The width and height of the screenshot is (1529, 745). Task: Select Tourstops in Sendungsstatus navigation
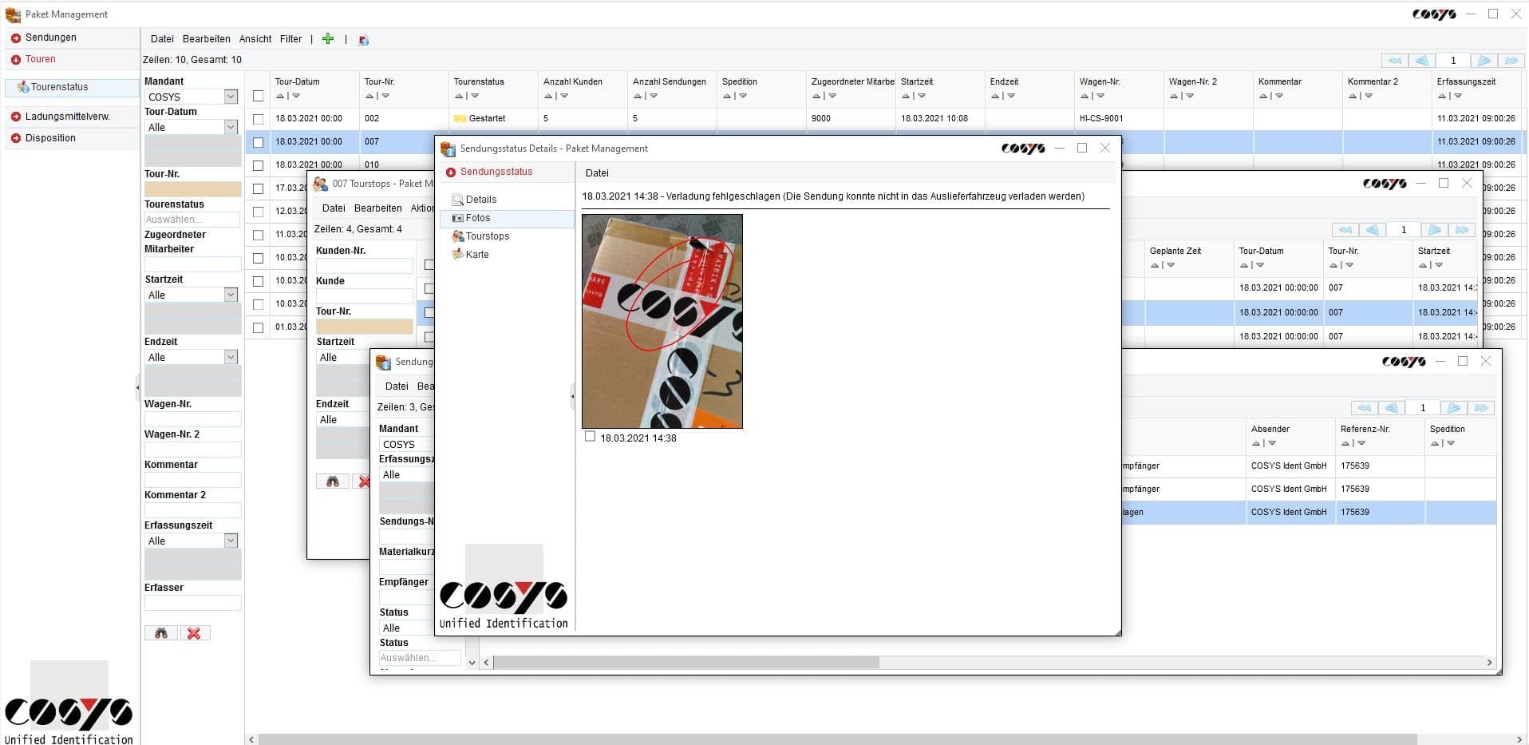[x=488, y=236]
